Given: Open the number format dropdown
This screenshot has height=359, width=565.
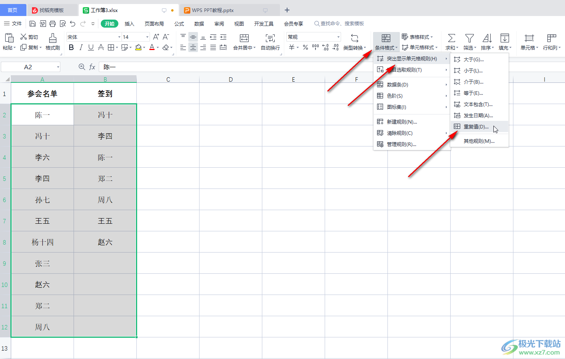Looking at the screenshot, I should click(x=338, y=37).
